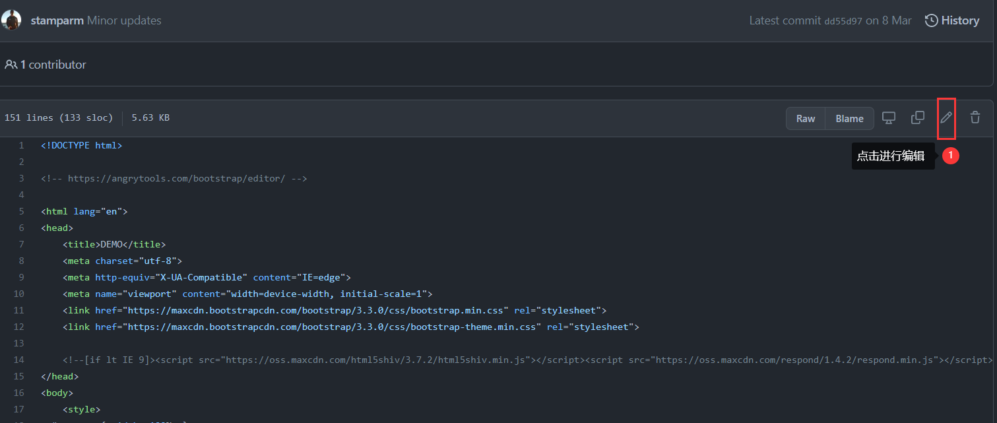Click the 5.63 KB file size

(150, 118)
